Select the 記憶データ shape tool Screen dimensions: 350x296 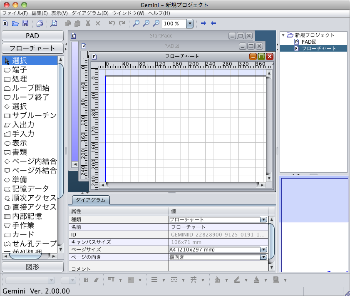[30, 189]
